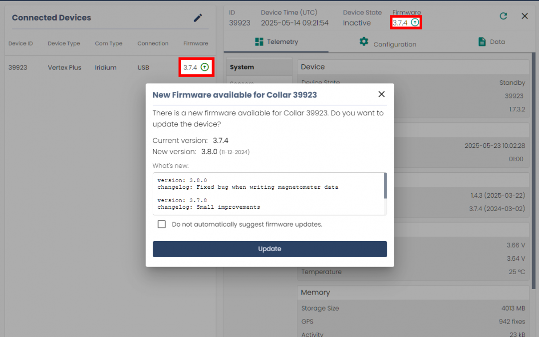Image resolution: width=539 pixels, height=337 pixels.
Task: Select the System telemetry section
Action: tap(242, 67)
